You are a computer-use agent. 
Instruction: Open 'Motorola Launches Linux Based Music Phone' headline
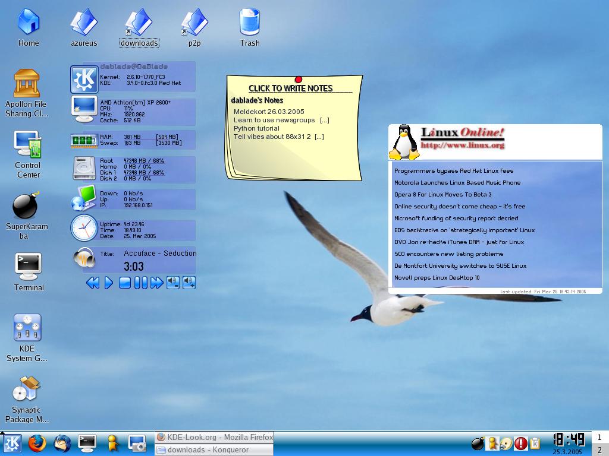(x=457, y=183)
